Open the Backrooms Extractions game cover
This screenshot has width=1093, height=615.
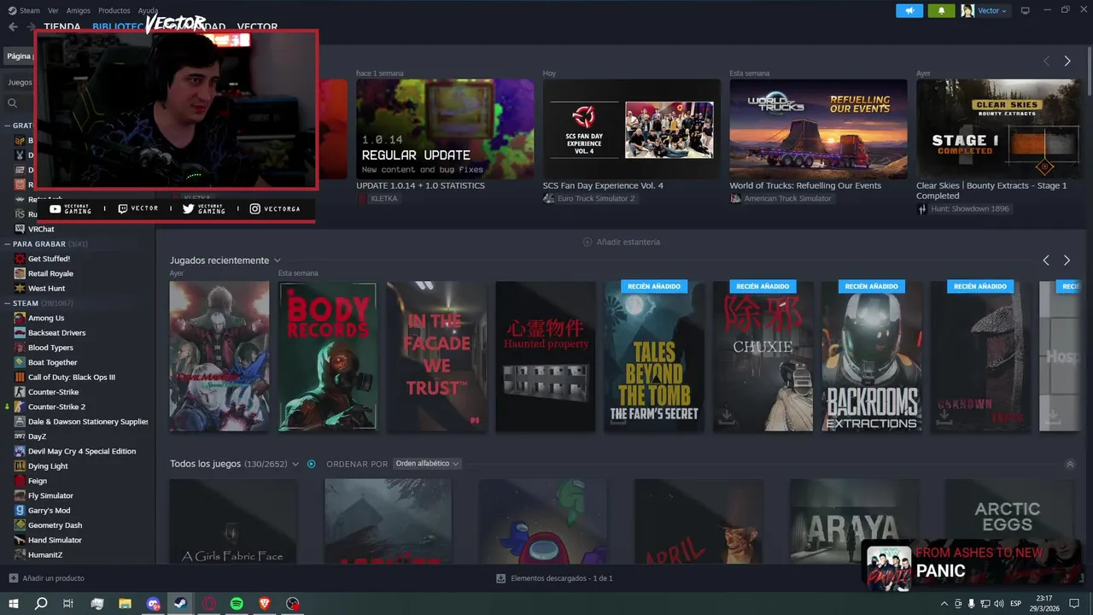click(872, 356)
